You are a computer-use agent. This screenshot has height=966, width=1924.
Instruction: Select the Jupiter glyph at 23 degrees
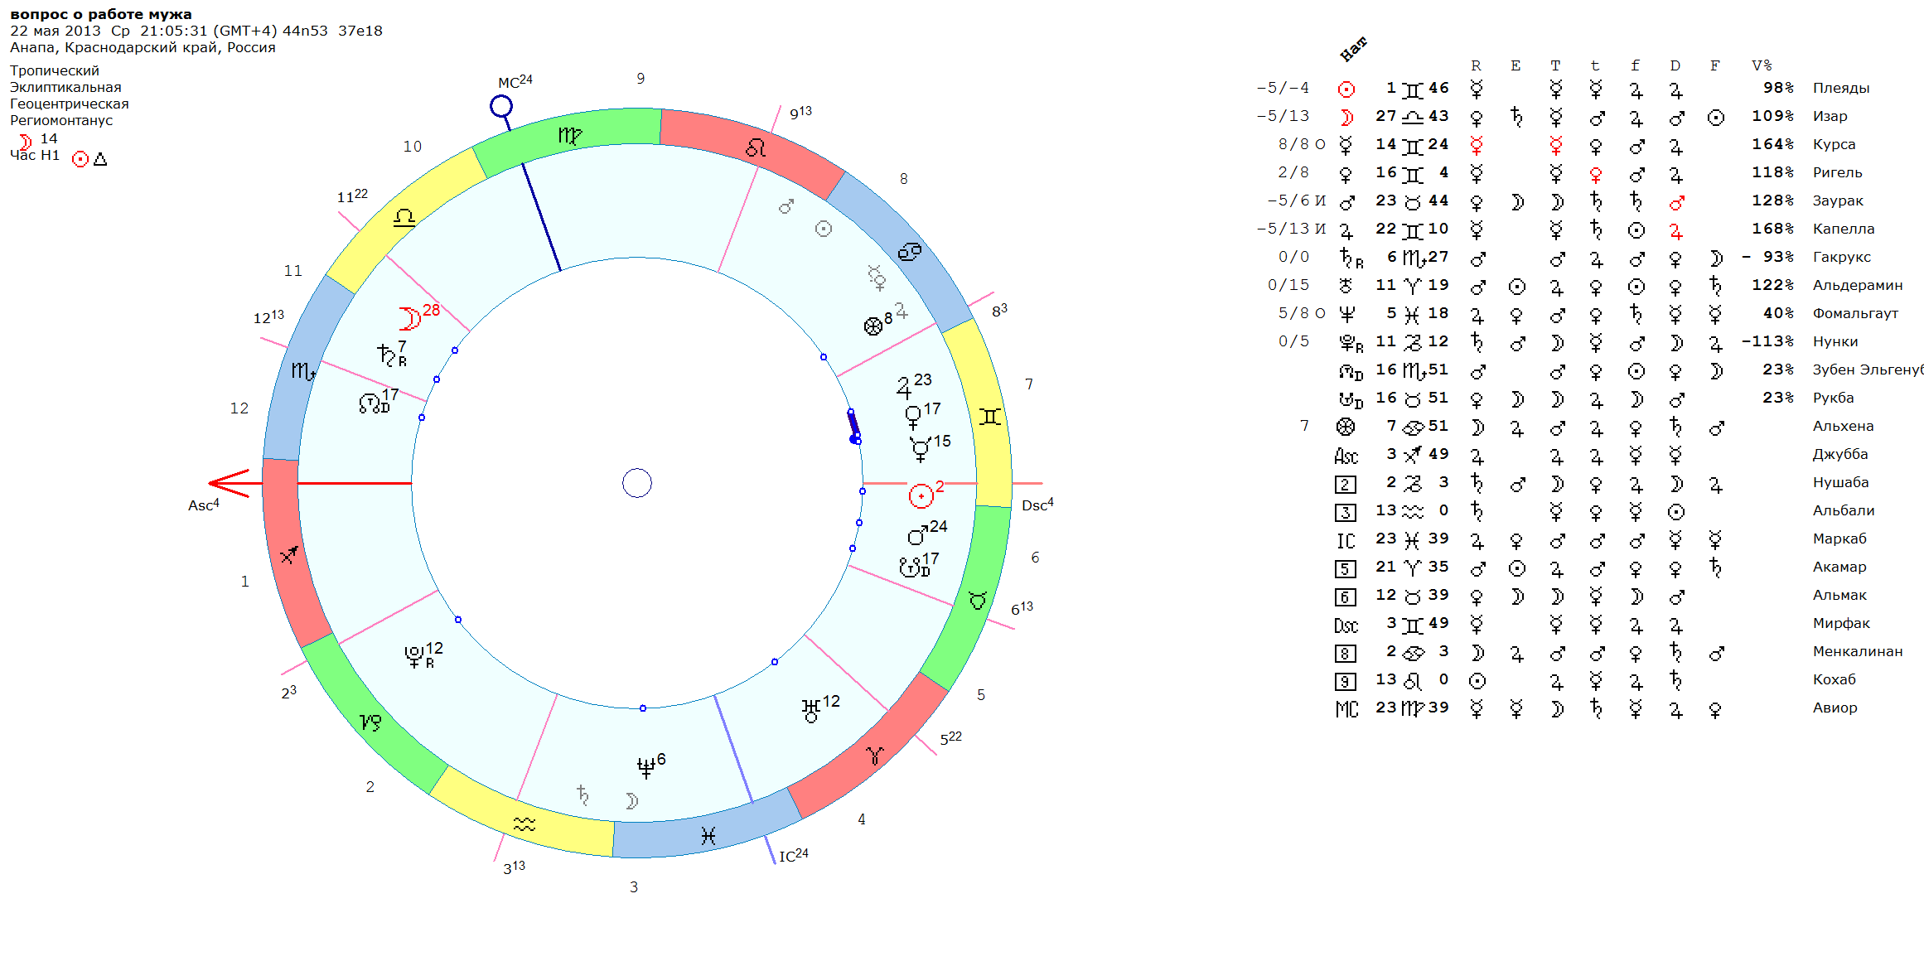click(903, 388)
